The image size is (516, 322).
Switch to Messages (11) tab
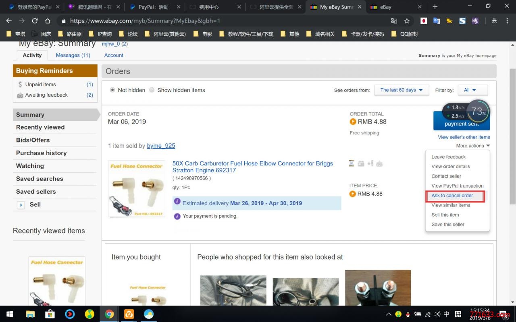73,56
